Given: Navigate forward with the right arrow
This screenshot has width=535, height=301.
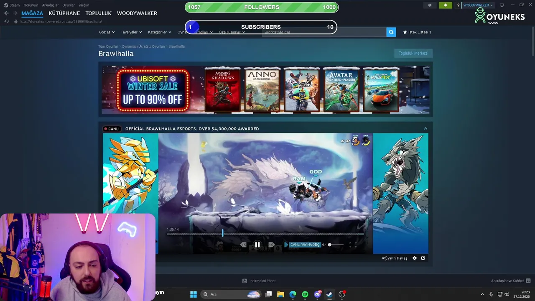Looking at the screenshot, I should point(15,13).
